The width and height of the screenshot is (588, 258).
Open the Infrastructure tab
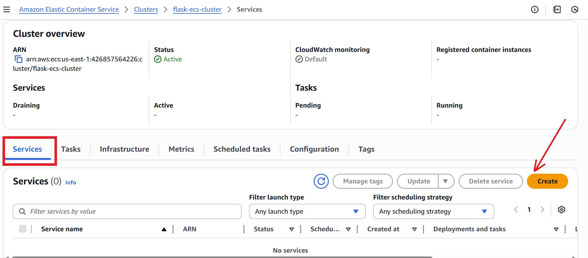124,149
